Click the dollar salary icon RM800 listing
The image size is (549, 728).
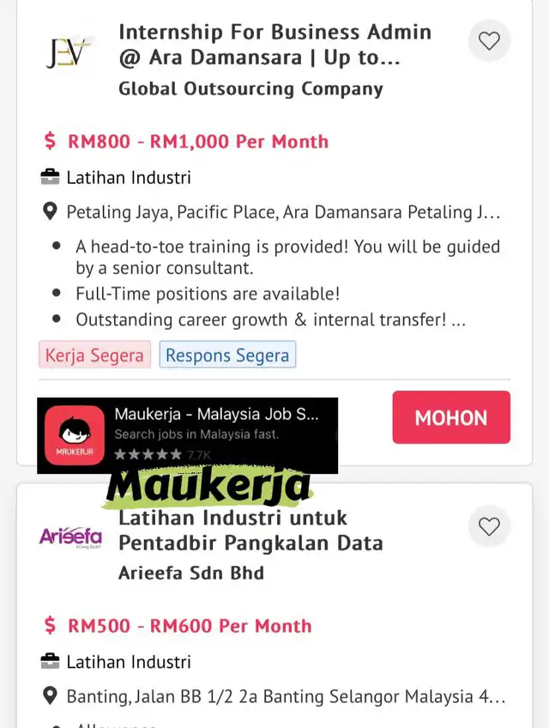[50, 141]
